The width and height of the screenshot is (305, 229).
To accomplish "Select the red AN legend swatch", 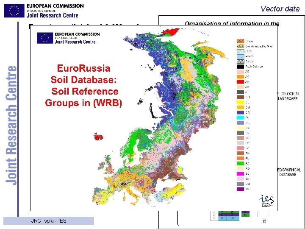I will click(x=241, y=82).
